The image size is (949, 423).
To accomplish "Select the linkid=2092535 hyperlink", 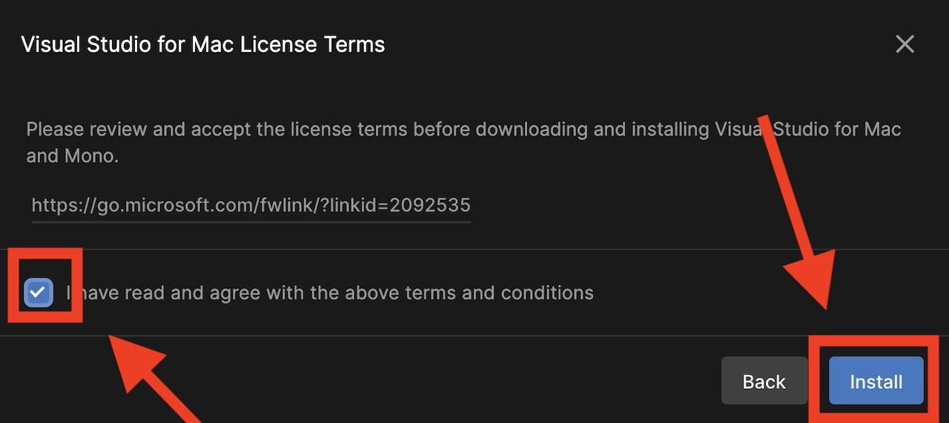I will (x=251, y=205).
